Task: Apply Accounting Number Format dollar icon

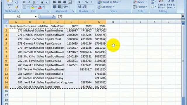Action: pos(79,2)
